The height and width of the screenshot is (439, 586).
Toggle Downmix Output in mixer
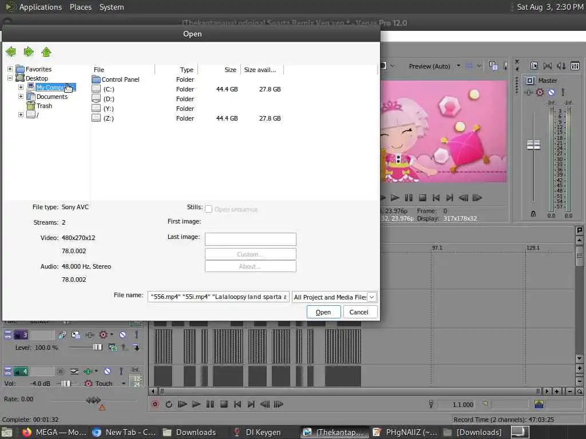[x=548, y=66]
